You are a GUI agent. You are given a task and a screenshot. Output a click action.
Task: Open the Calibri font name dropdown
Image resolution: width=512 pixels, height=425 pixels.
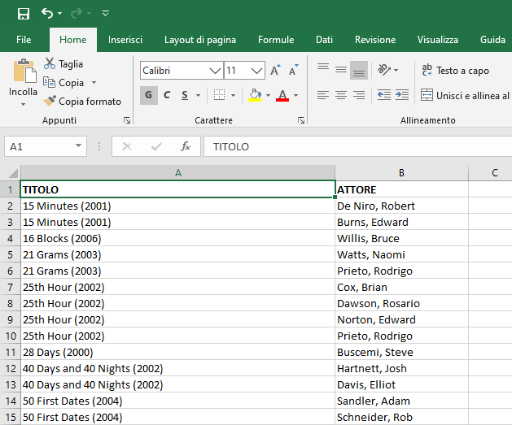(x=216, y=71)
